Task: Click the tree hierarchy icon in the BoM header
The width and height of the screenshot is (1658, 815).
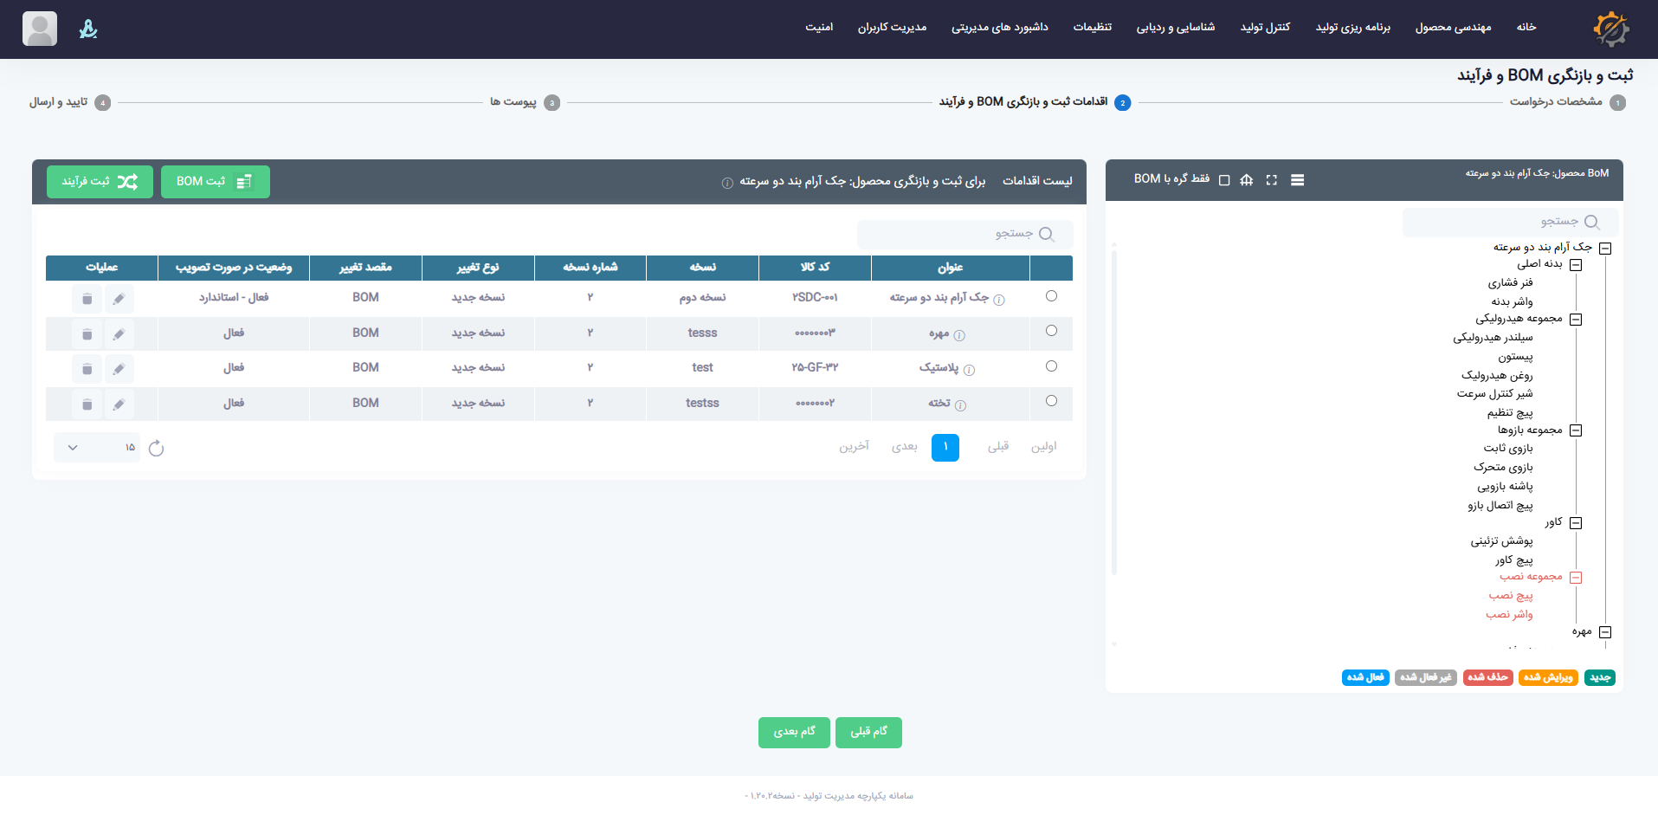Action: click(1246, 180)
